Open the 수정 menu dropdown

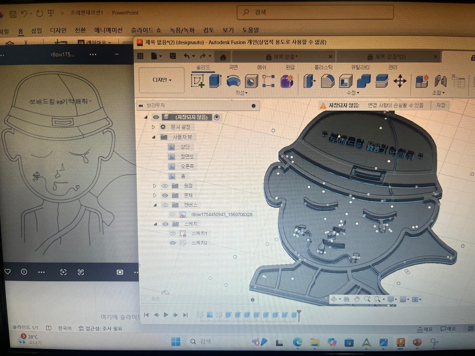(x=353, y=93)
